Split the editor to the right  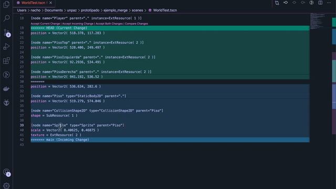click(x=320, y=3)
